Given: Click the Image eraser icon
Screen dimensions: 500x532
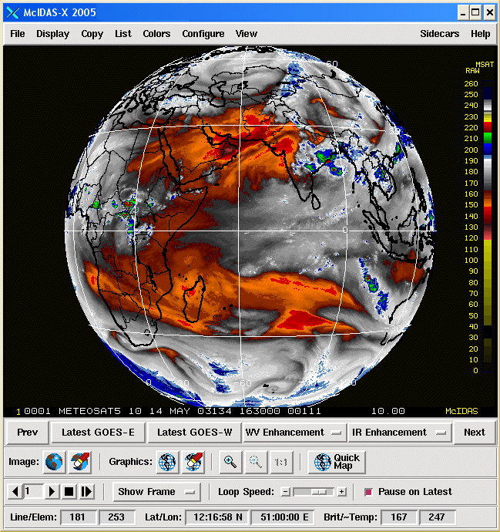Looking at the screenshot, I should [x=80, y=462].
